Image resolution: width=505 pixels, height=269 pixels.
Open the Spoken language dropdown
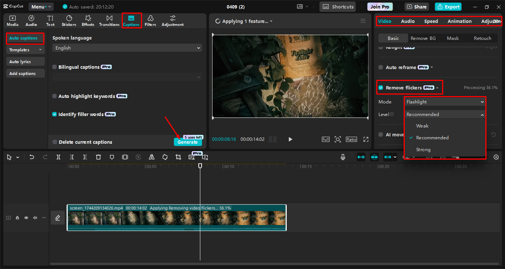[127, 48]
